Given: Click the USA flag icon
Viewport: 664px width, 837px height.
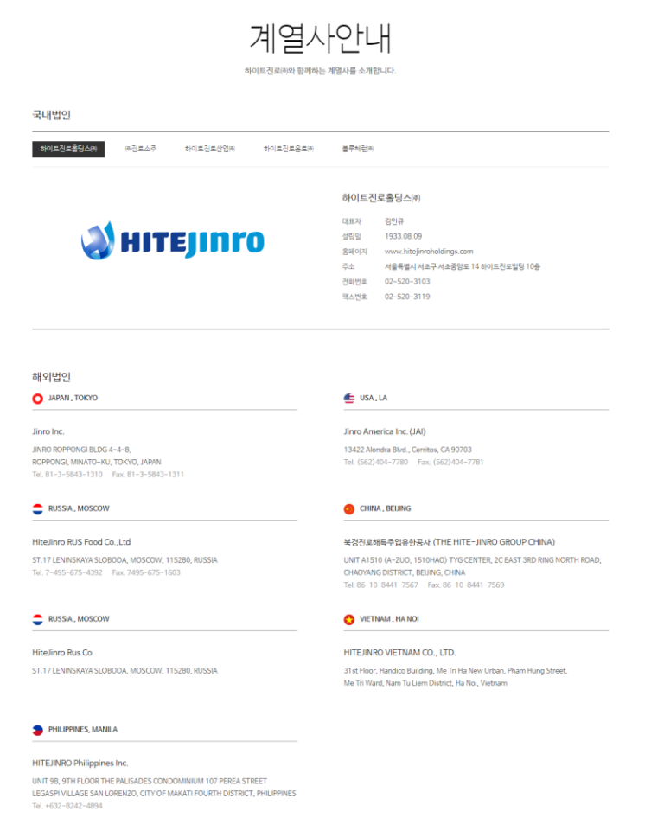Looking at the screenshot, I should pos(349,399).
